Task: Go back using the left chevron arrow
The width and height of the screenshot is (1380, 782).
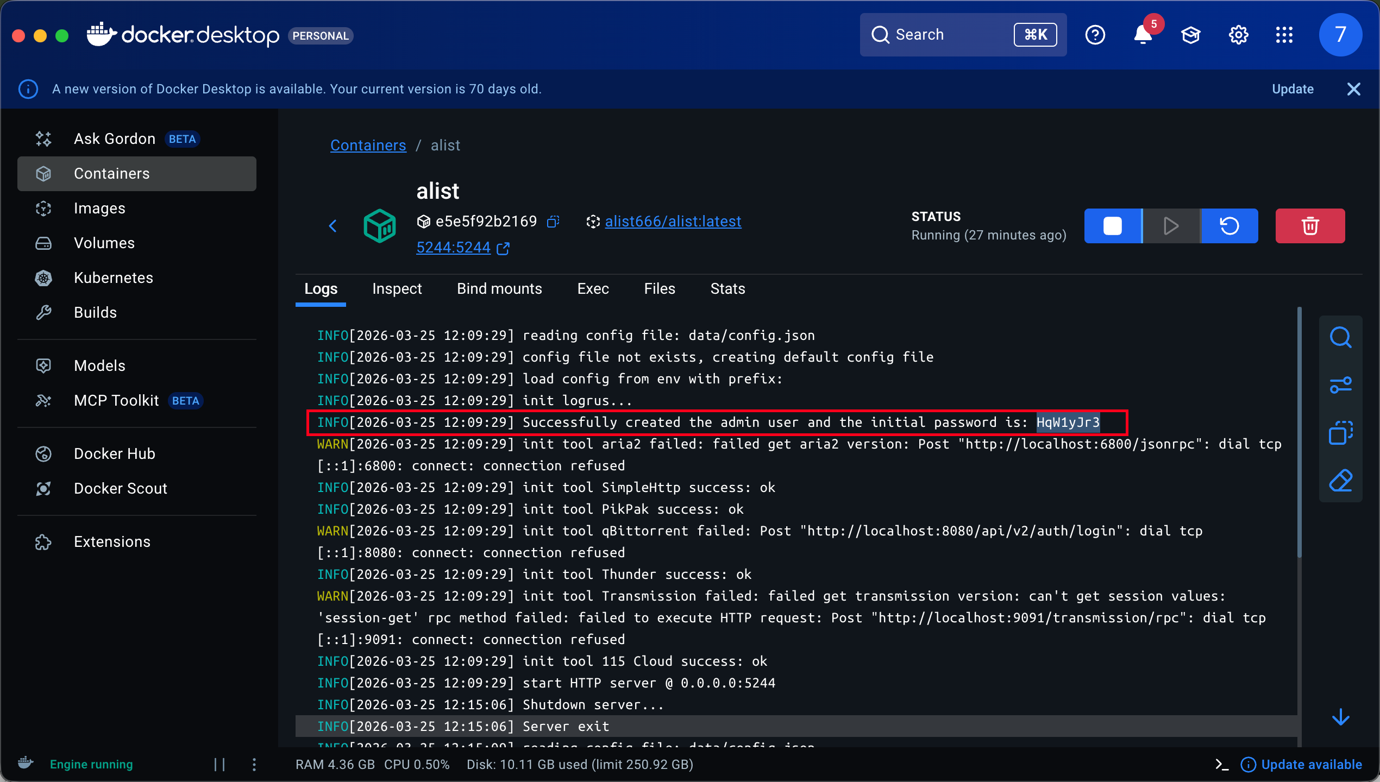Action: point(333,226)
